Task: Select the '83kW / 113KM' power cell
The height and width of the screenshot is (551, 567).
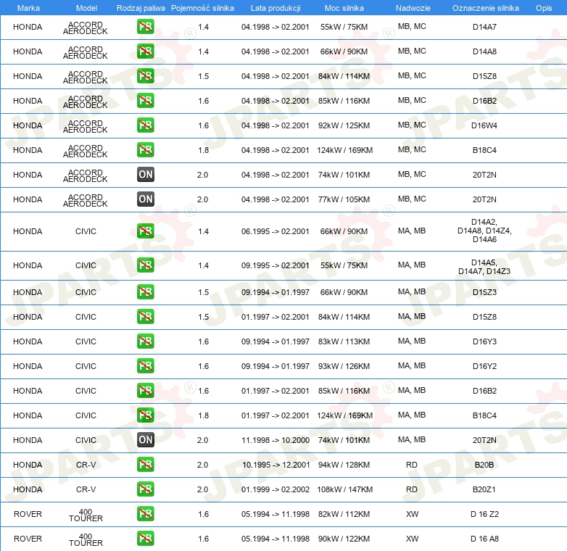Action: coord(344,341)
